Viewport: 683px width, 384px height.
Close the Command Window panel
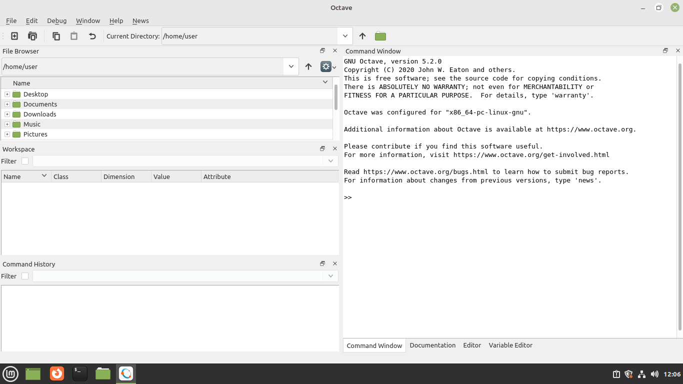pyautogui.click(x=678, y=50)
